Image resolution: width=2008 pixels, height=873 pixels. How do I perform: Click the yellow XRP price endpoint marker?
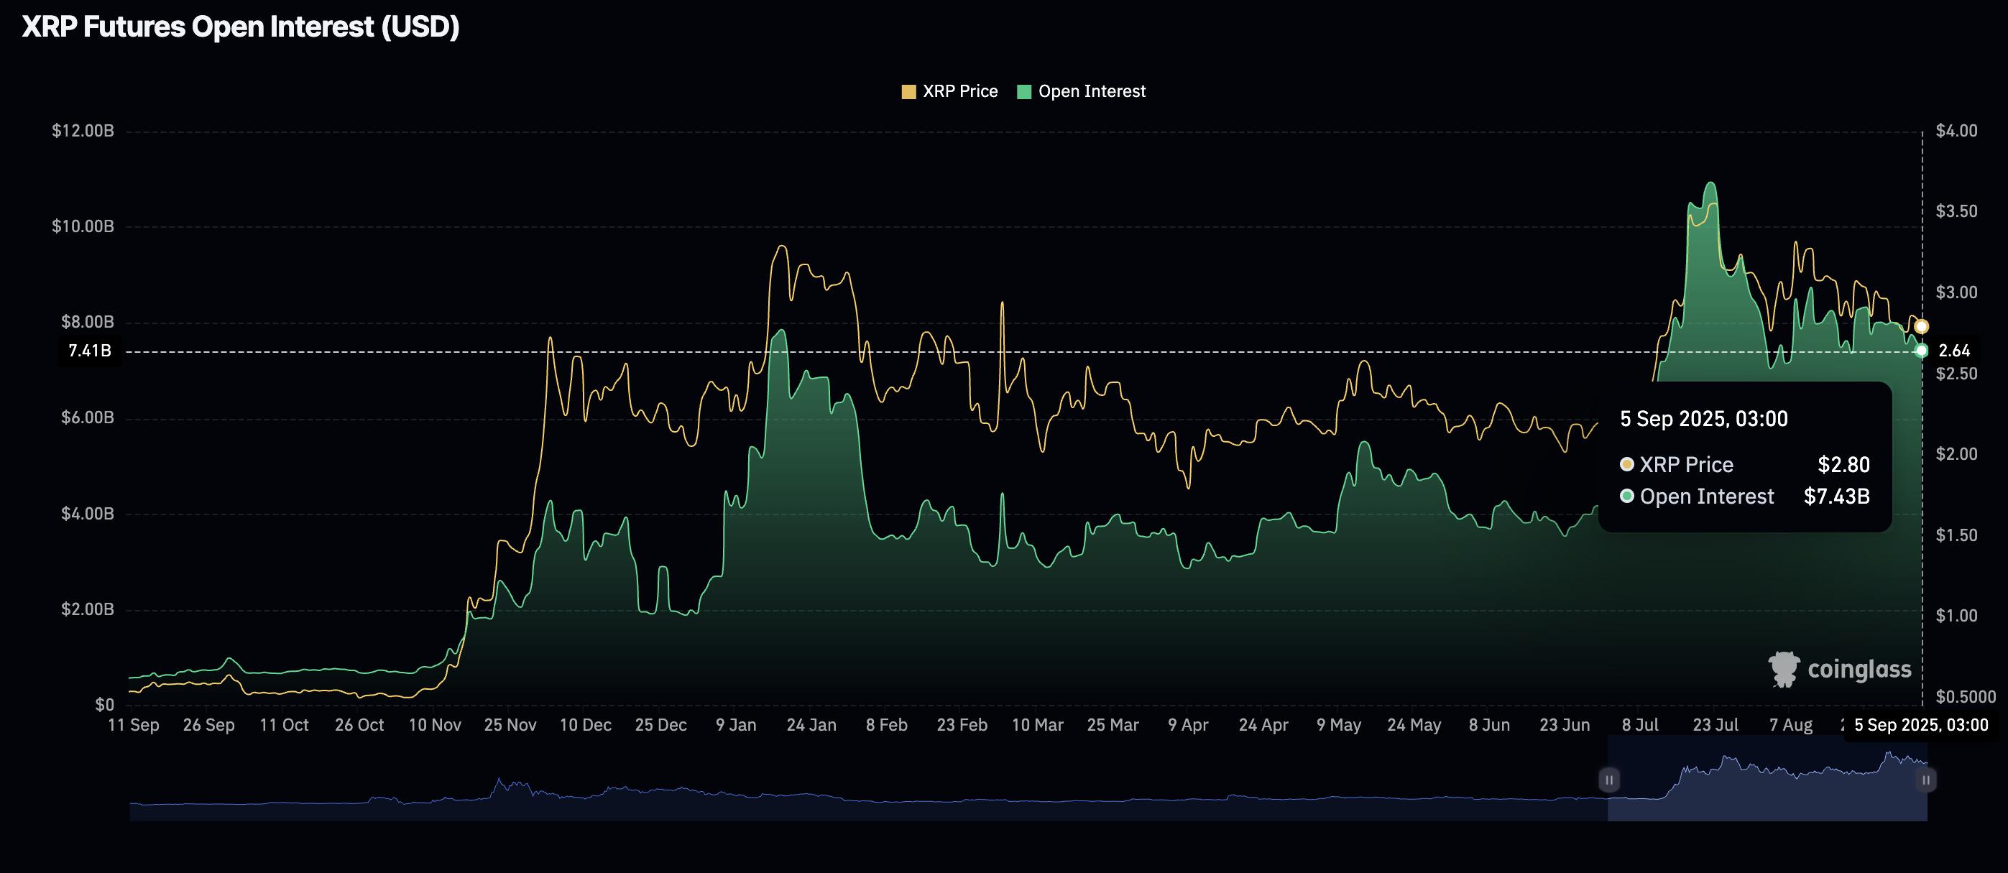(x=1922, y=327)
